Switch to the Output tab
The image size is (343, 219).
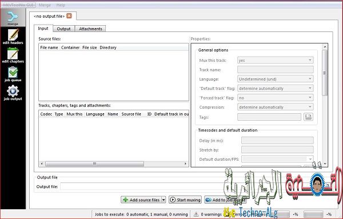63,29
